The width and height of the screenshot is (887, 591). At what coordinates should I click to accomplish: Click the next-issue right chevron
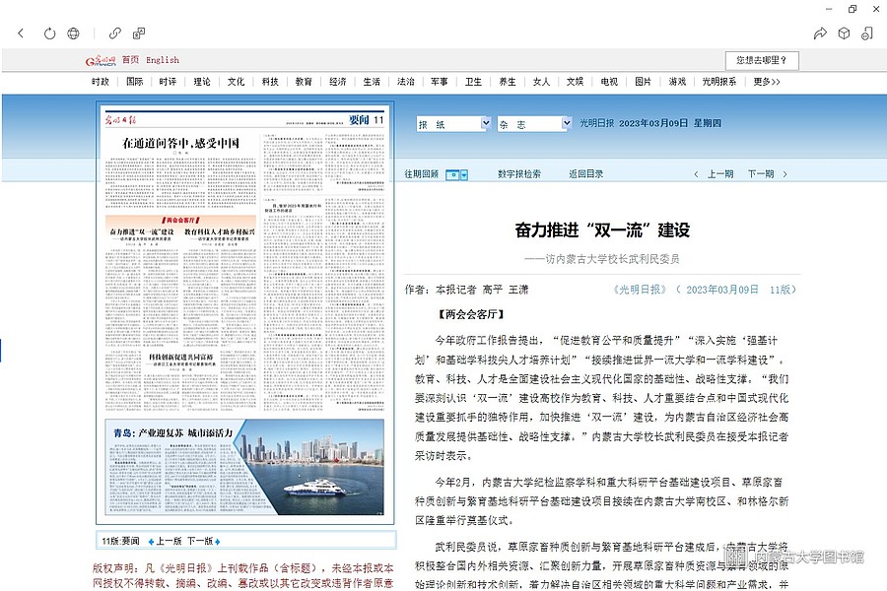pos(785,174)
